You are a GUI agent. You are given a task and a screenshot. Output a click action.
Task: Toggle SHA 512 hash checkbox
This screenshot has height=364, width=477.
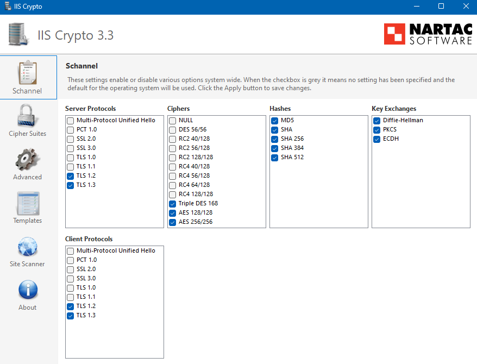pyautogui.click(x=274, y=158)
